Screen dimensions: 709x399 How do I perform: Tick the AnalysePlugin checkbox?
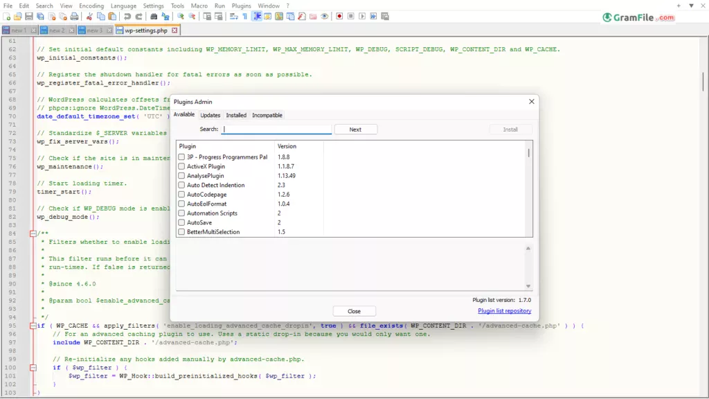click(x=181, y=175)
